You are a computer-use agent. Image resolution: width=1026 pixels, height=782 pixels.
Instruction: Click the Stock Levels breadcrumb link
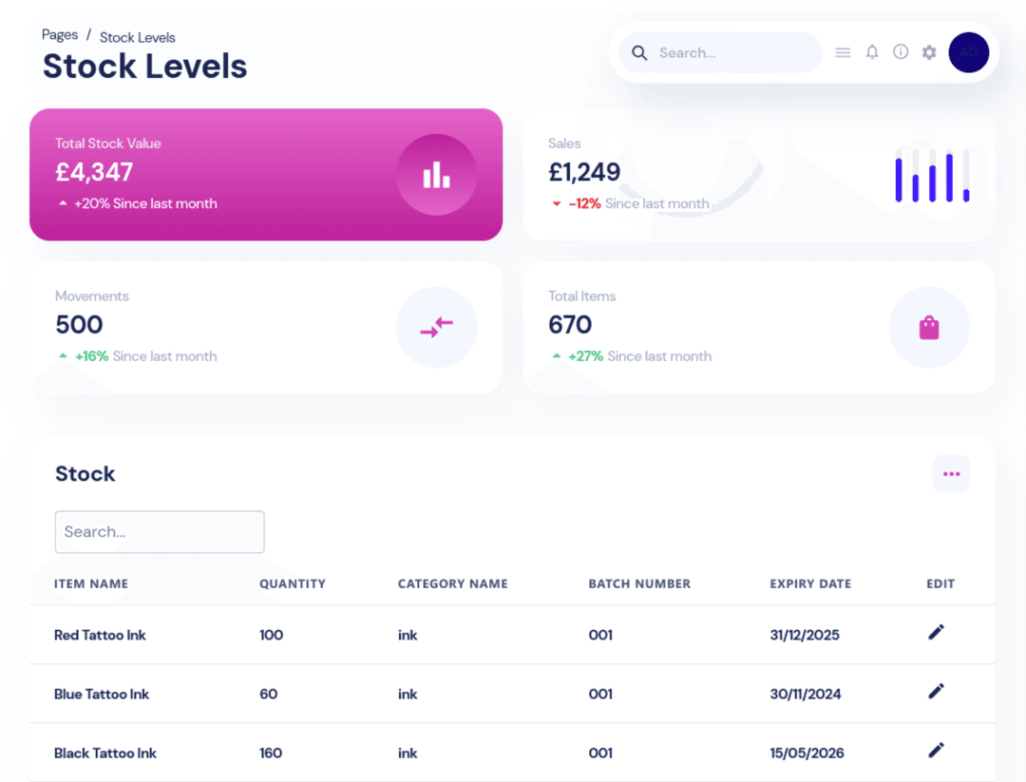point(138,38)
